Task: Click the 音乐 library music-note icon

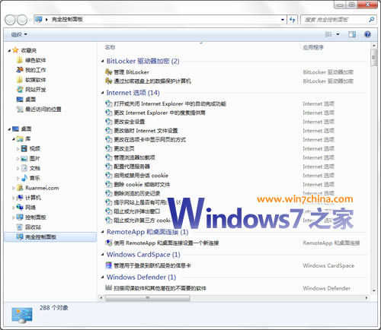Action: click(24, 178)
